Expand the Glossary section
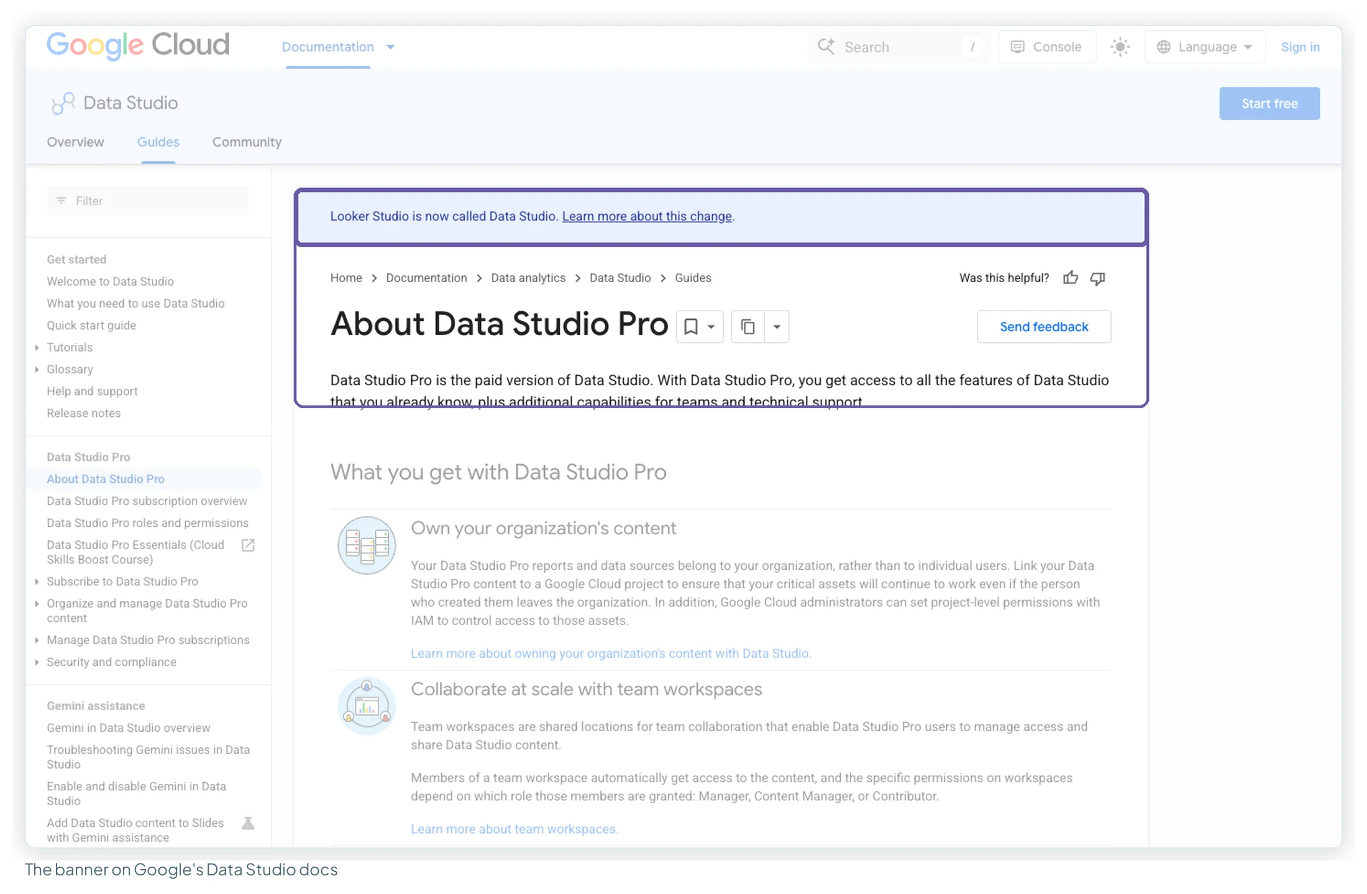The width and height of the screenshot is (1367, 894). pyautogui.click(x=37, y=369)
